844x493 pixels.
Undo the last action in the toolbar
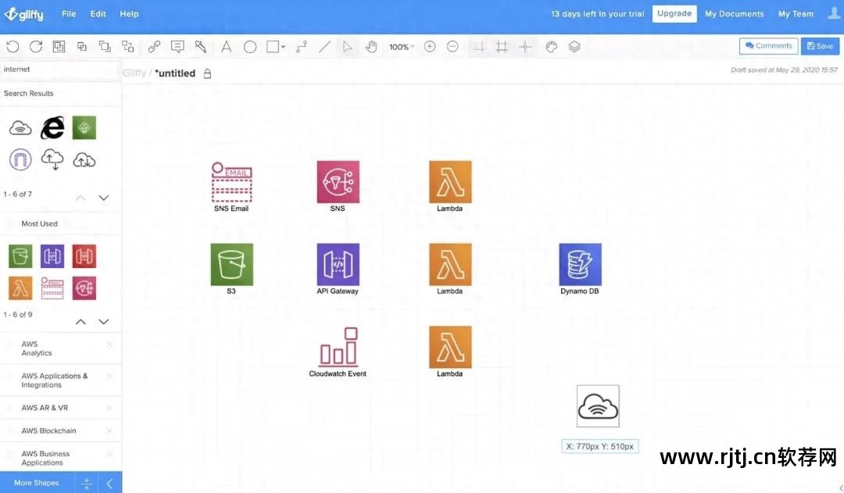click(x=13, y=47)
